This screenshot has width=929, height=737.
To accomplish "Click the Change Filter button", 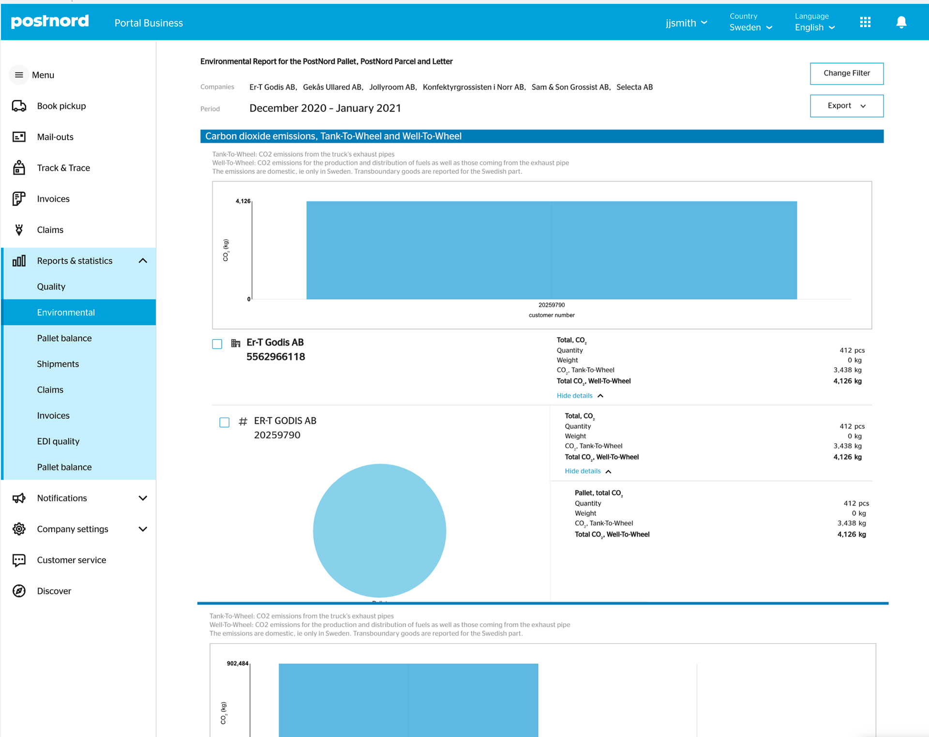I will [x=846, y=73].
